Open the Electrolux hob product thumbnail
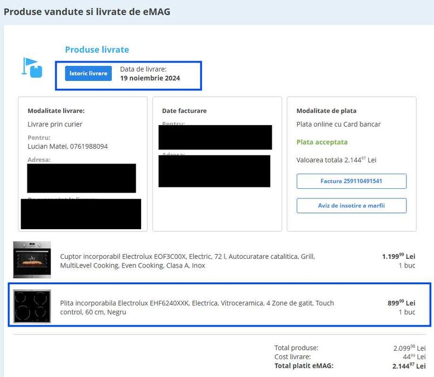This screenshot has height=377, width=434. point(32,306)
